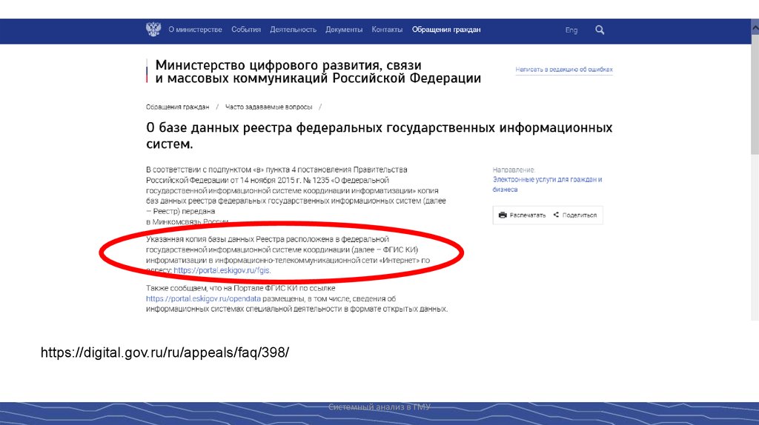Select the Контакты menu item

[x=387, y=30]
